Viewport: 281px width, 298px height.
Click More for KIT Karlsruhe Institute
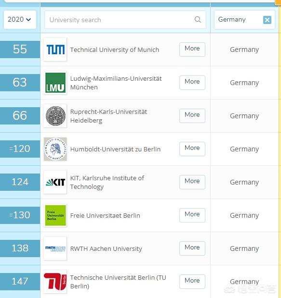click(192, 182)
